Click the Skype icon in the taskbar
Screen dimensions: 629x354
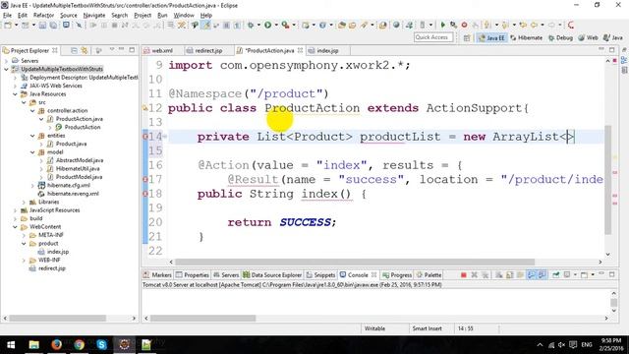101,344
